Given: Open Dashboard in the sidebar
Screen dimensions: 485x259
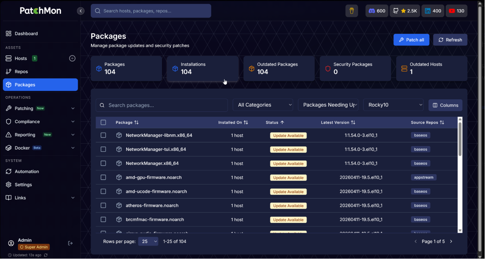Looking at the screenshot, I should [40, 34].
